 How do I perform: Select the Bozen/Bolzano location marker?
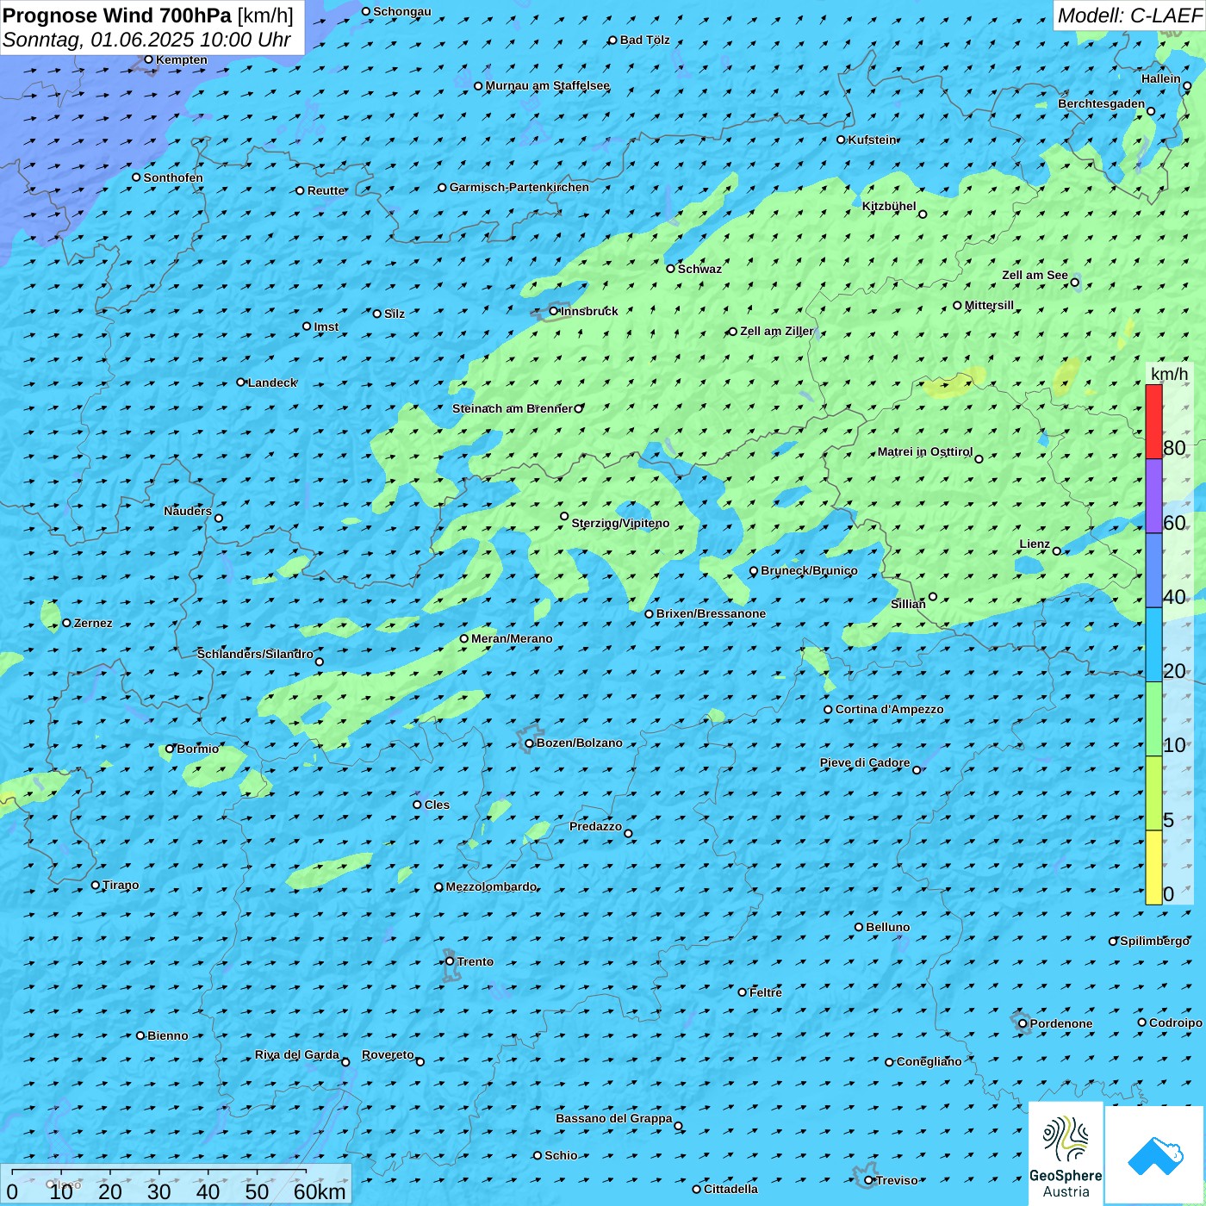[x=529, y=743]
